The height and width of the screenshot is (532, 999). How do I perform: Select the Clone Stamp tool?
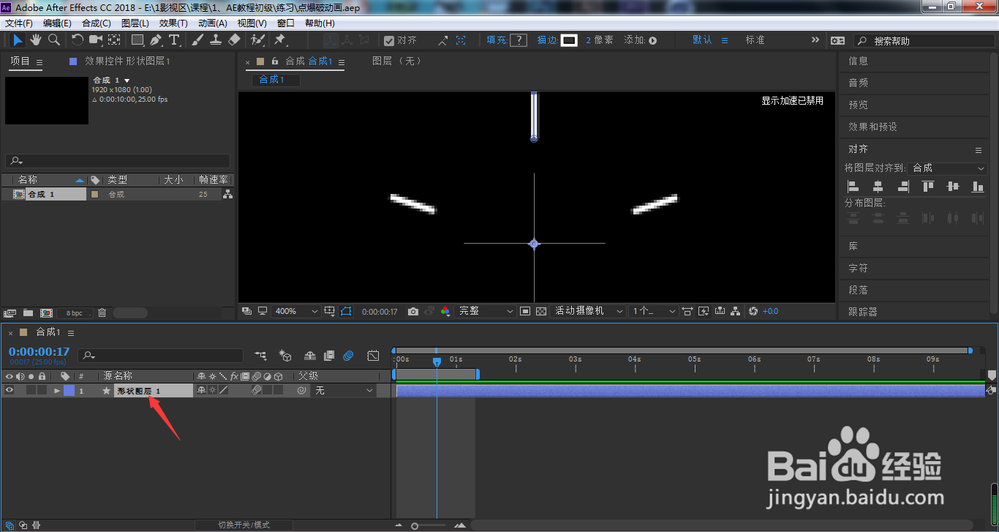(216, 40)
